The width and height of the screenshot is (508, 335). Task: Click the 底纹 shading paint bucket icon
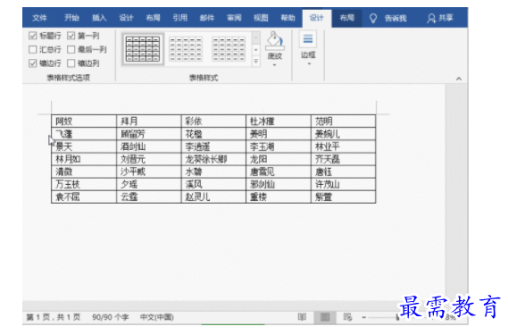[274, 41]
